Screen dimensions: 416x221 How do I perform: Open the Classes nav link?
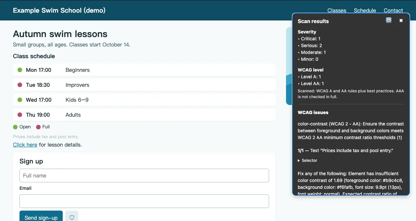[x=337, y=10]
